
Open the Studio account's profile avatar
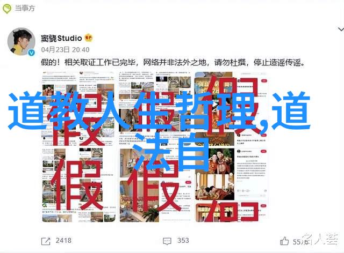[x=21, y=41]
